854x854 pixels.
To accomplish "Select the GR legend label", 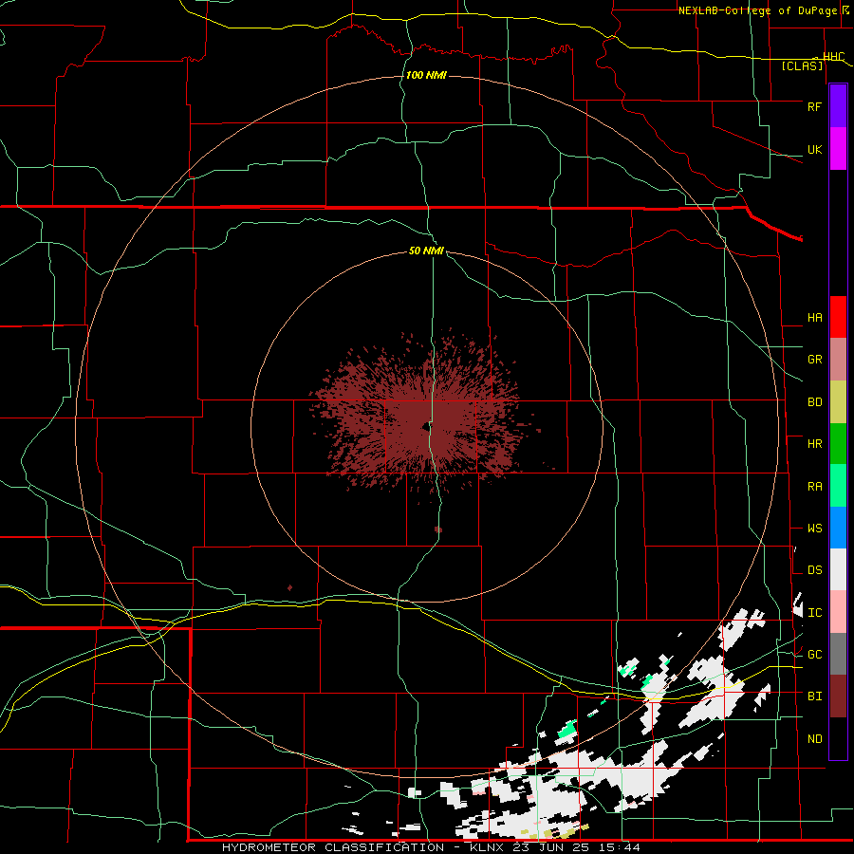I will pos(814,360).
